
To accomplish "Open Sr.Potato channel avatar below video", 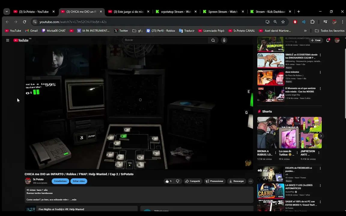I will [28, 181].
